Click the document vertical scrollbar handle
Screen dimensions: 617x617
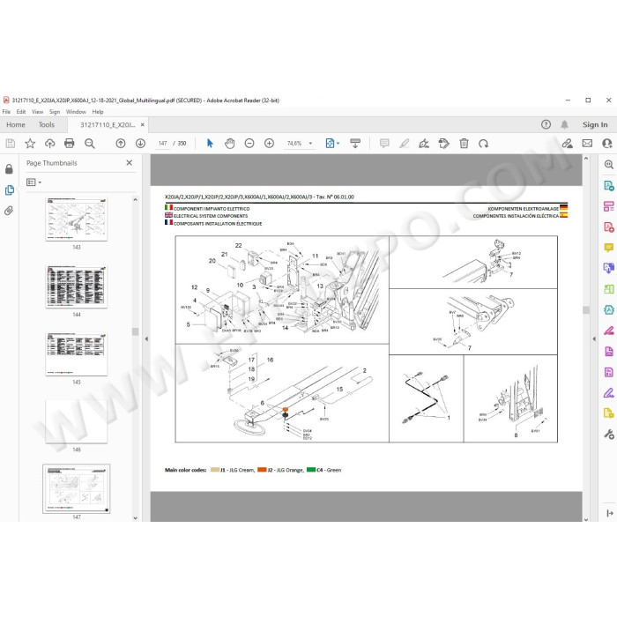click(x=586, y=310)
